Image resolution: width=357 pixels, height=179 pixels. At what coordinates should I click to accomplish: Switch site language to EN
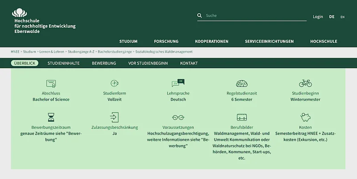click(342, 17)
